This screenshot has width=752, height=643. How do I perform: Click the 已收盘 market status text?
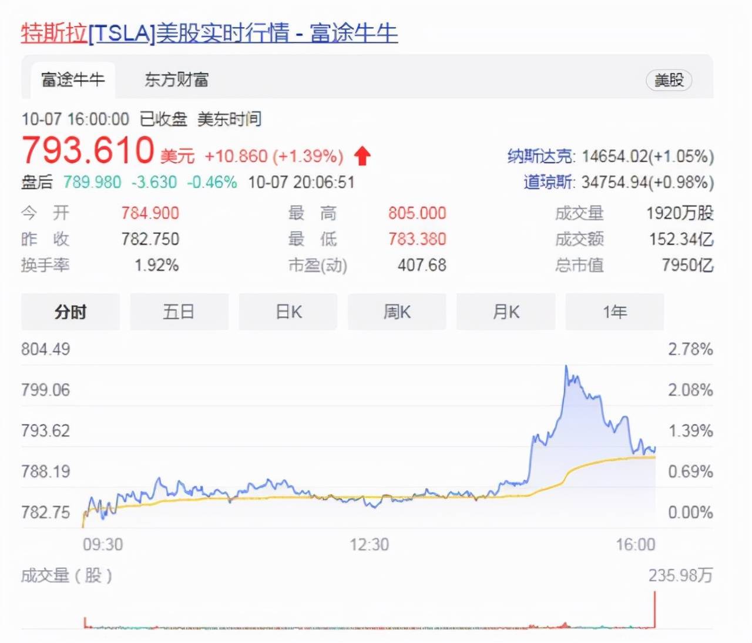pyautogui.click(x=163, y=119)
